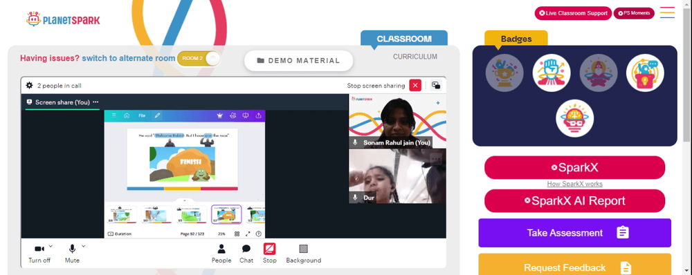
Task: Open the People panel
Action: pyautogui.click(x=221, y=254)
